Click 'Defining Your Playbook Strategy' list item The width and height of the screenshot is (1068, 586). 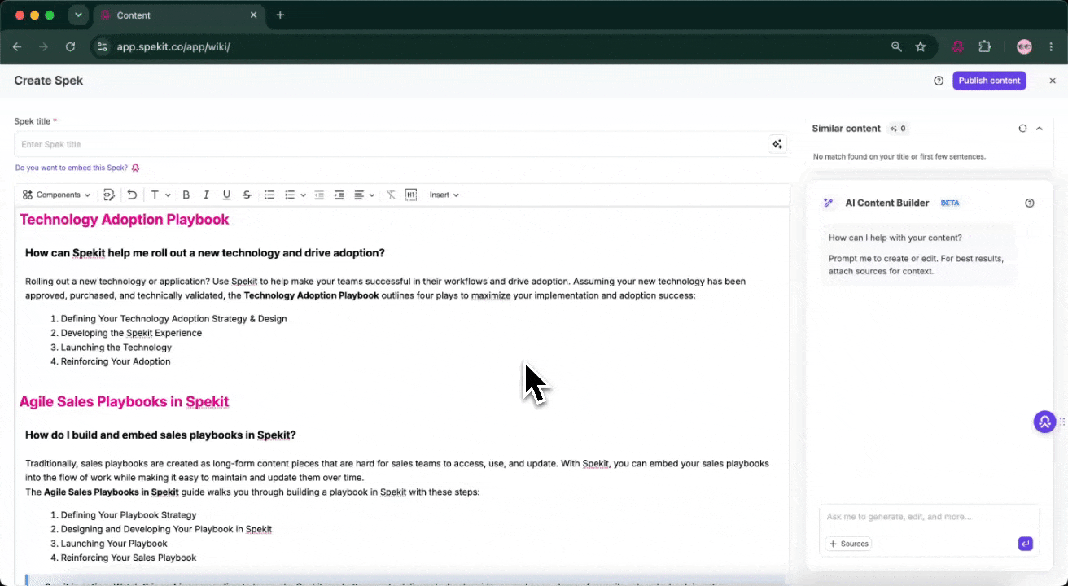pyautogui.click(x=129, y=515)
